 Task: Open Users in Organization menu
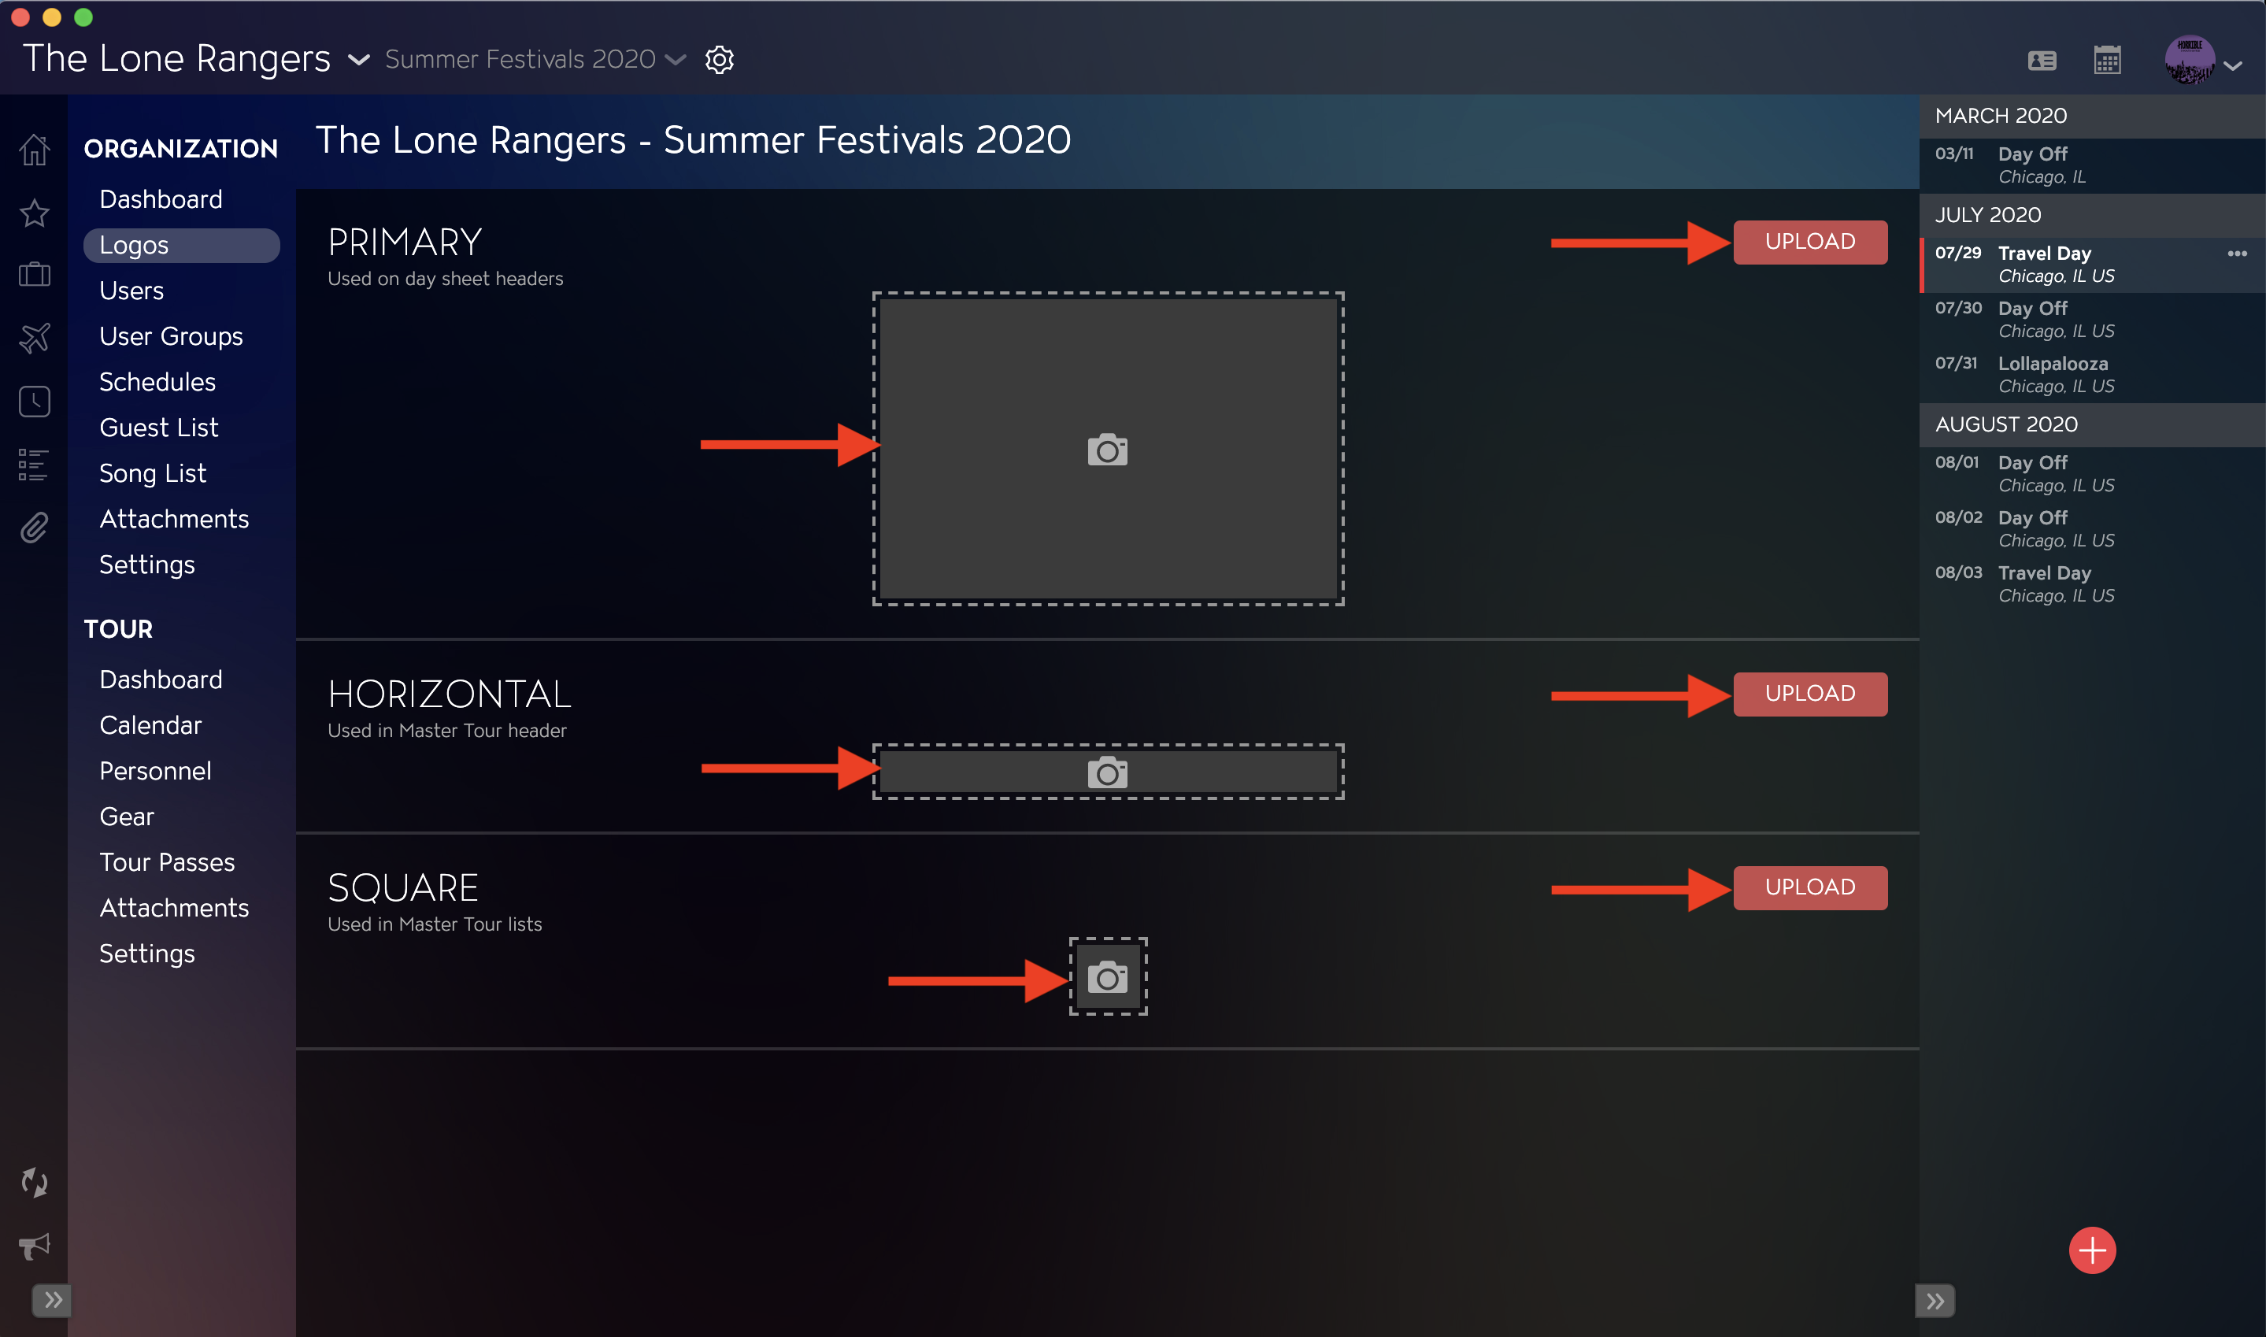(x=131, y=290)
